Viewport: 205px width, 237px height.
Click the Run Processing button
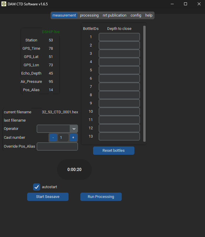101,197
